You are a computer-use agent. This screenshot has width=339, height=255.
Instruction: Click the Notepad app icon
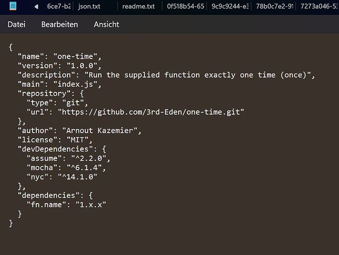(x=13, y=6)
